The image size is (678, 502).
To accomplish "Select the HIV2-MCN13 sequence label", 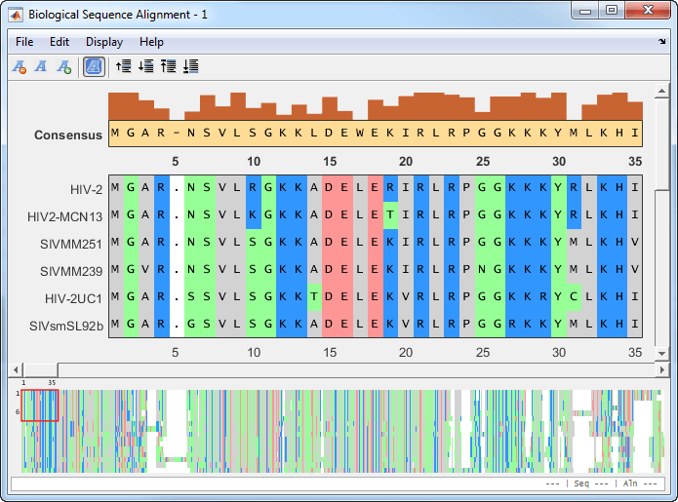I will click(64, 216).
